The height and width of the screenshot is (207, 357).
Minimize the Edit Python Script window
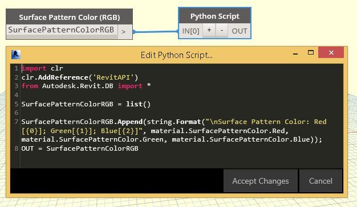[295, 53]
